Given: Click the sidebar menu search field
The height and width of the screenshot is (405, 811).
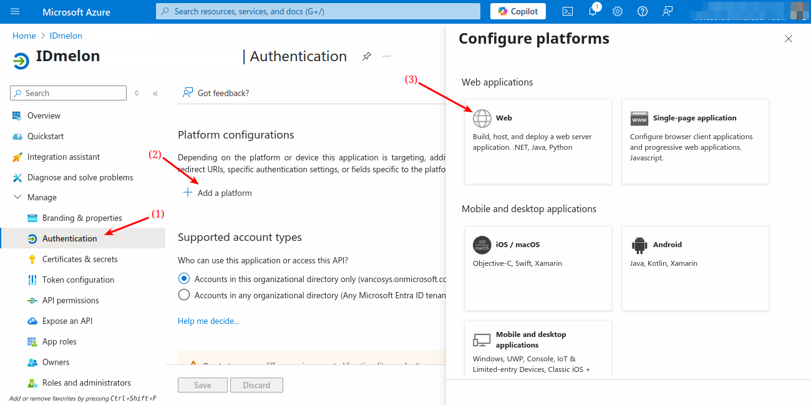Looking at the screenshot, I should [x=69, y=93].
